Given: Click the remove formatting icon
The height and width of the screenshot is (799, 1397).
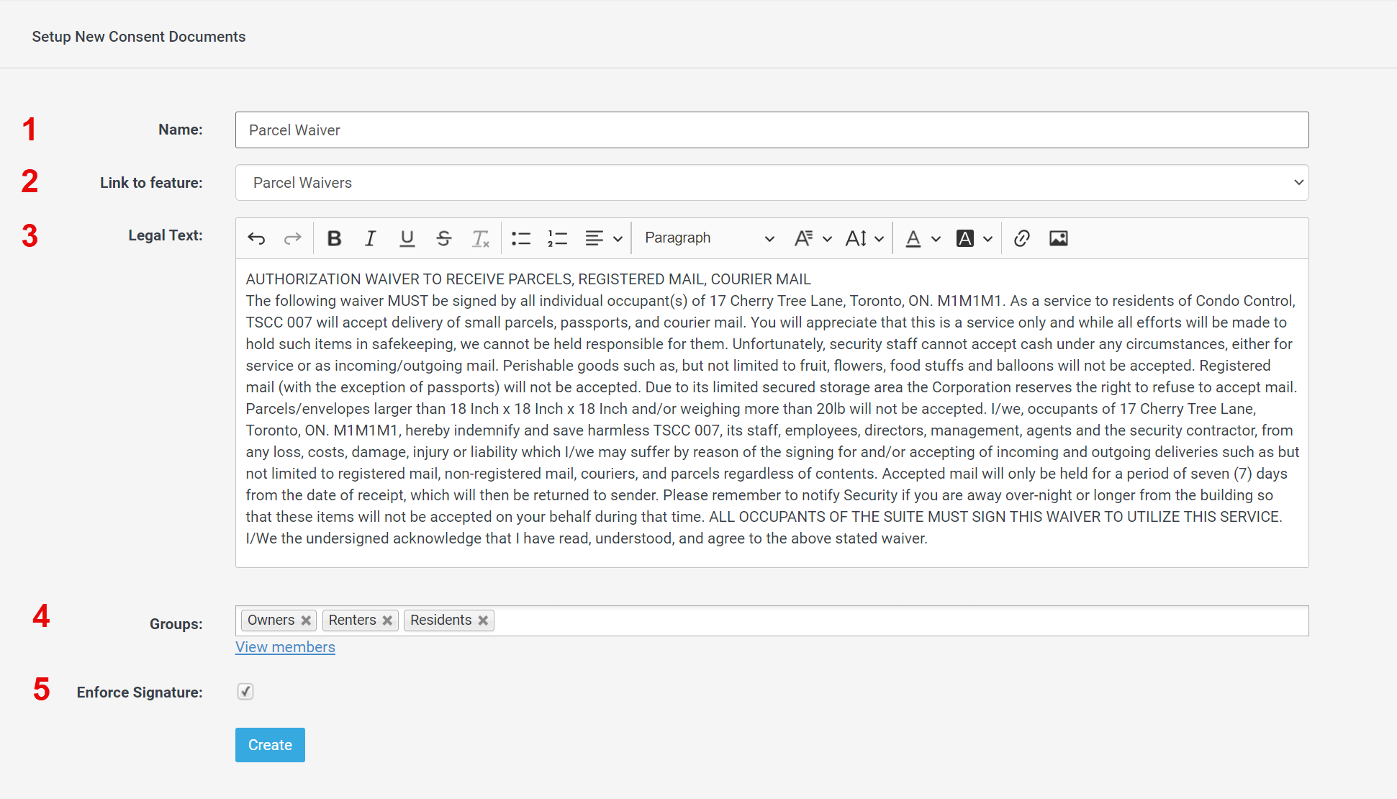Looking at the screenshot, I should click(480, 238).
